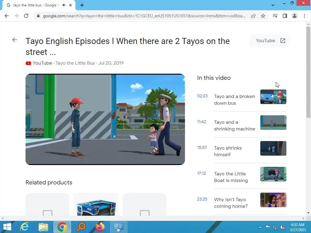The image size is (311, 233).
Task: Bookmark this page with the star icon
Action: click(263, 16)
